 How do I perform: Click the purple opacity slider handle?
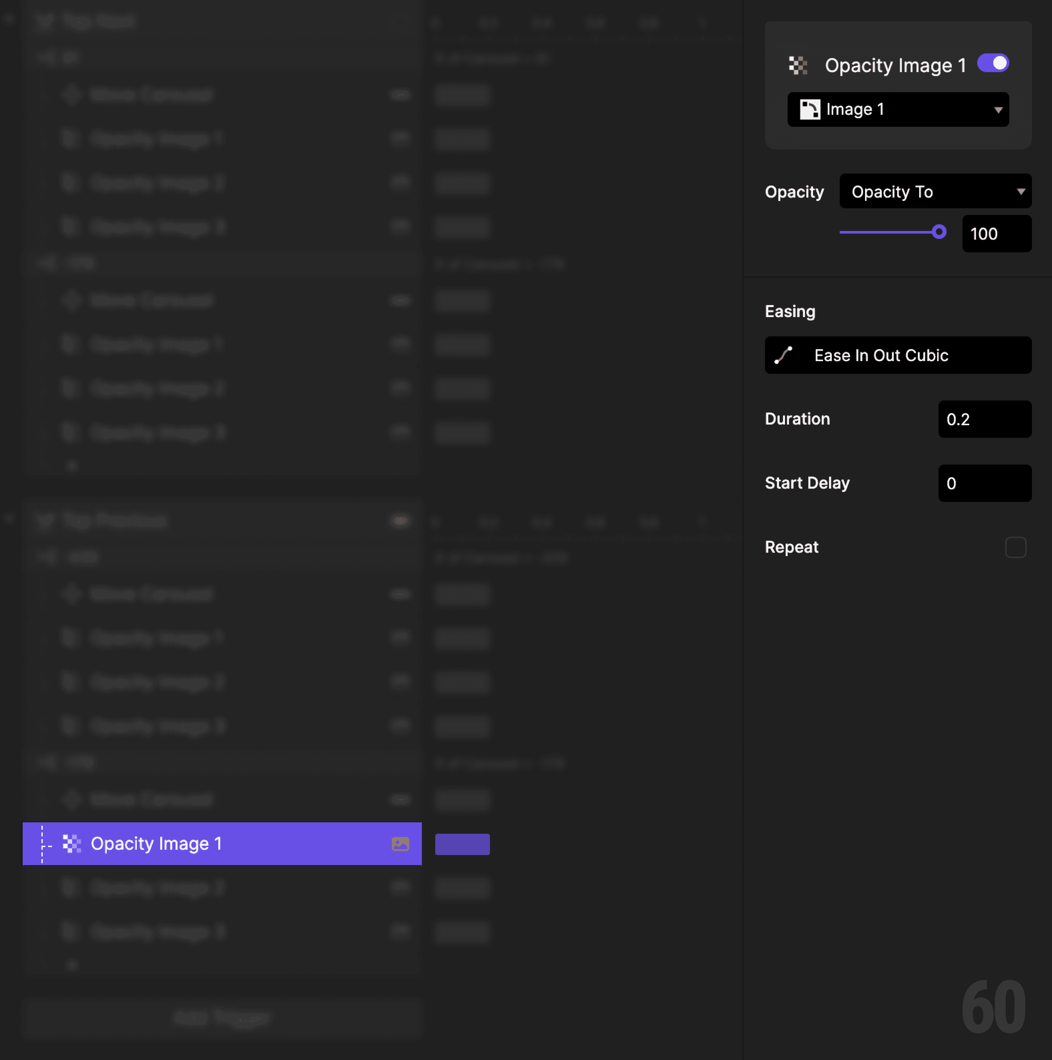click(x=940, y=232)
